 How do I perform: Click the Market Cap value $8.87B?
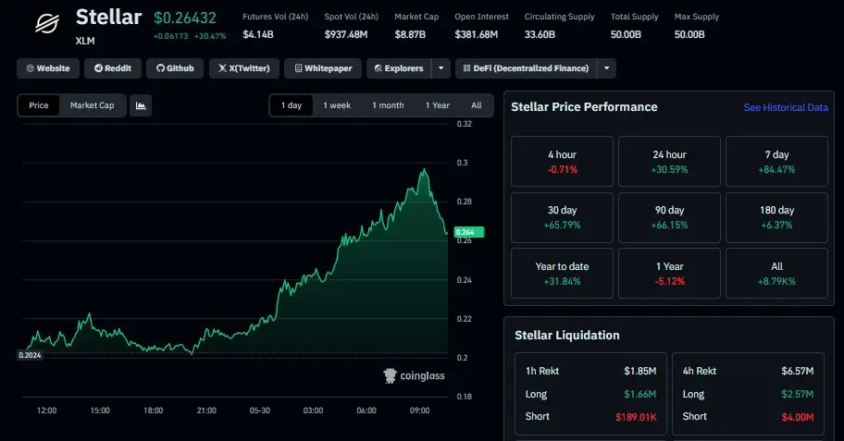(410, 34)
